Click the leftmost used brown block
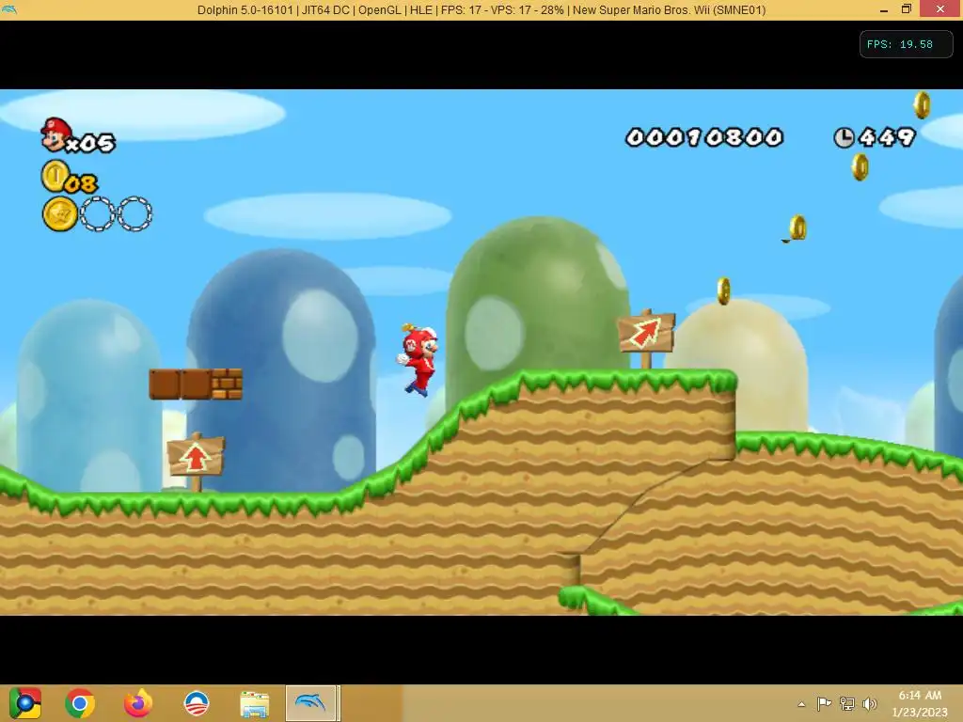The image size is (963, 722). pos(165,384)
